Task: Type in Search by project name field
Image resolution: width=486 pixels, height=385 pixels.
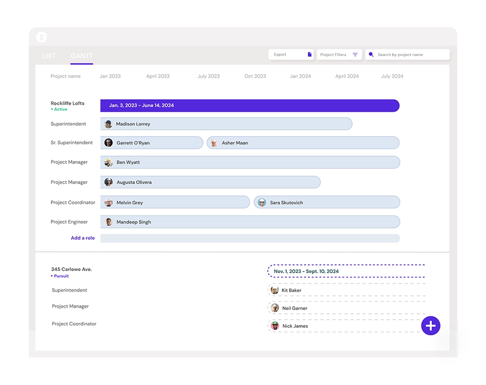Action: tap(410, 55)
